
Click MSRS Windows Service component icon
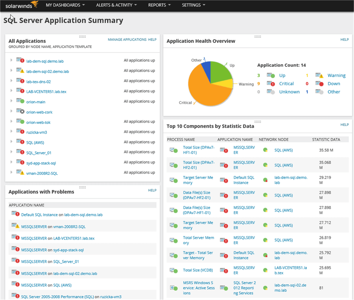coord(173,288)
